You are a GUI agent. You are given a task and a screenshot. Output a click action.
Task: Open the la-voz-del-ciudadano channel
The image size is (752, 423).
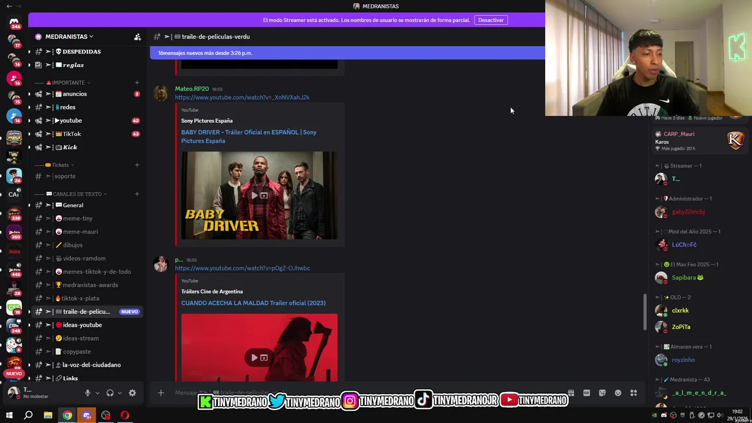point(86,365)
